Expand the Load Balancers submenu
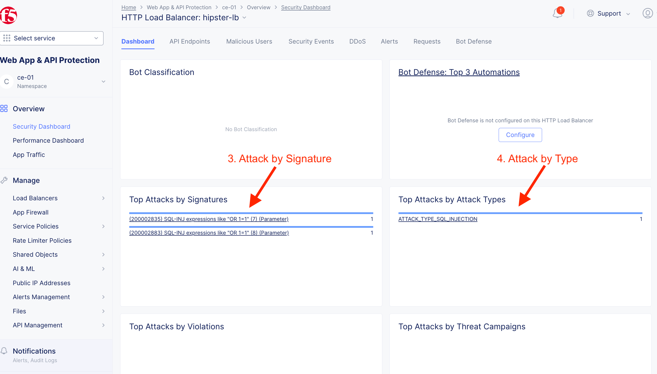This screenshot has width=657, height=374. [104, 198]
